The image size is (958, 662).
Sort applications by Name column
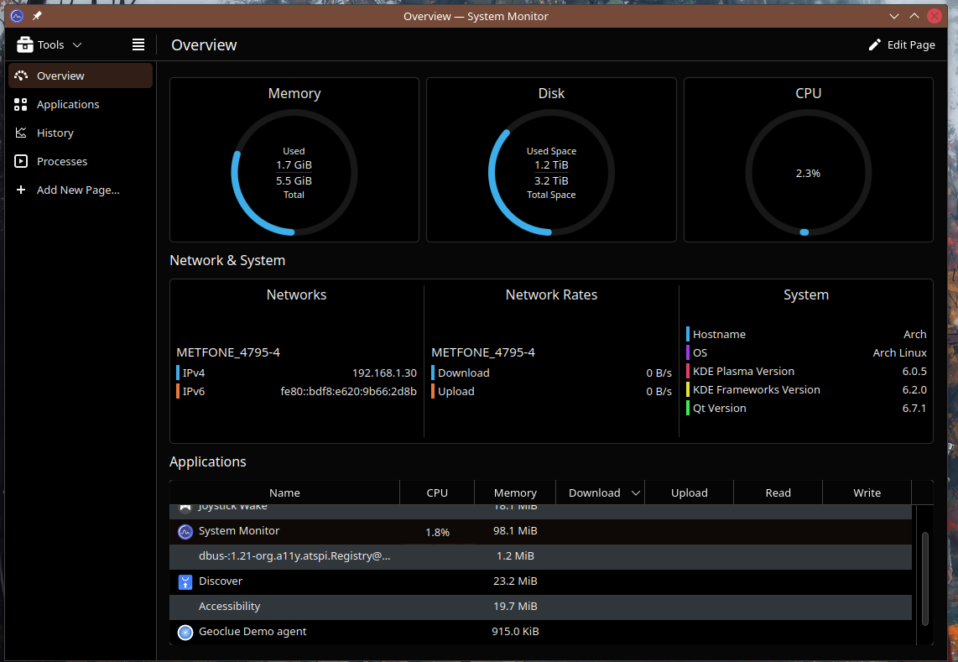[284, 493]
